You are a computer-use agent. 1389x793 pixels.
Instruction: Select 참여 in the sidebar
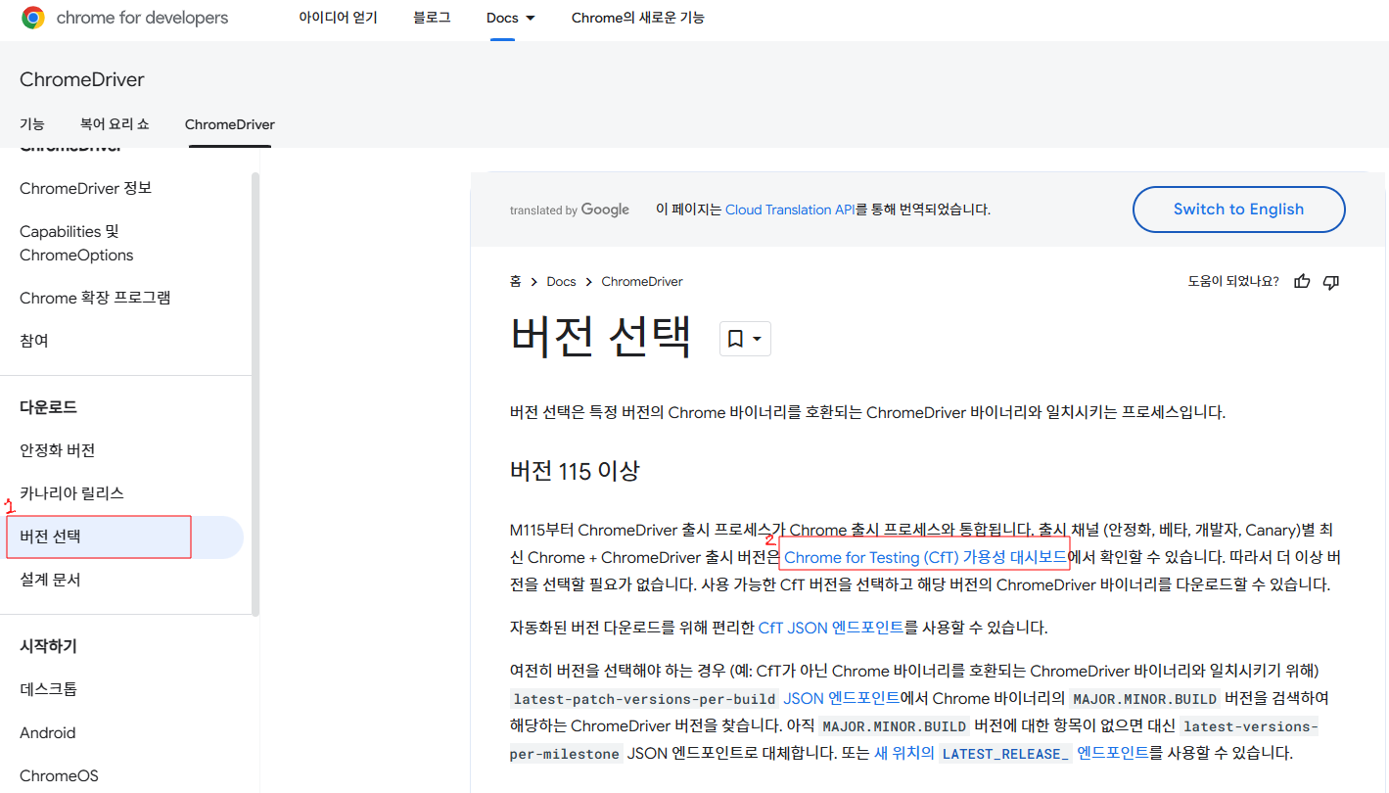coord(34,341)
